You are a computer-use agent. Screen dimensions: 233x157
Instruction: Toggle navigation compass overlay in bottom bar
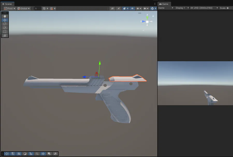(x=55, y=154)
